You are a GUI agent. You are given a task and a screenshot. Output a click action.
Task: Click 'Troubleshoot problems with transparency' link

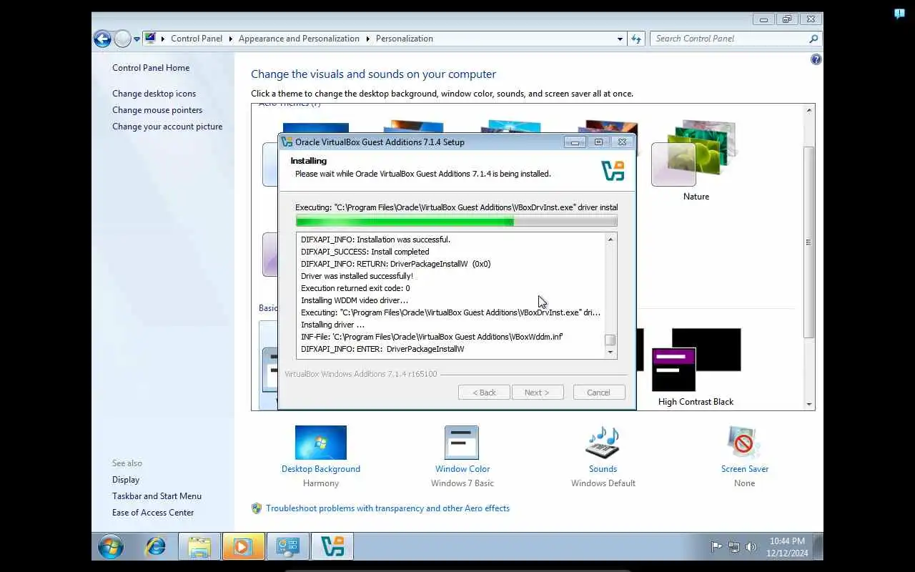click(387, 508)
